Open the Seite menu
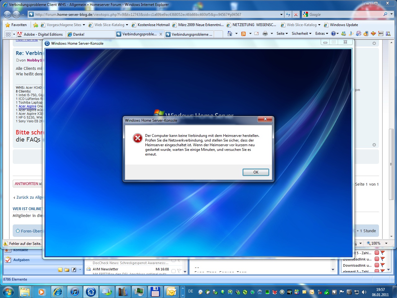 282,34
